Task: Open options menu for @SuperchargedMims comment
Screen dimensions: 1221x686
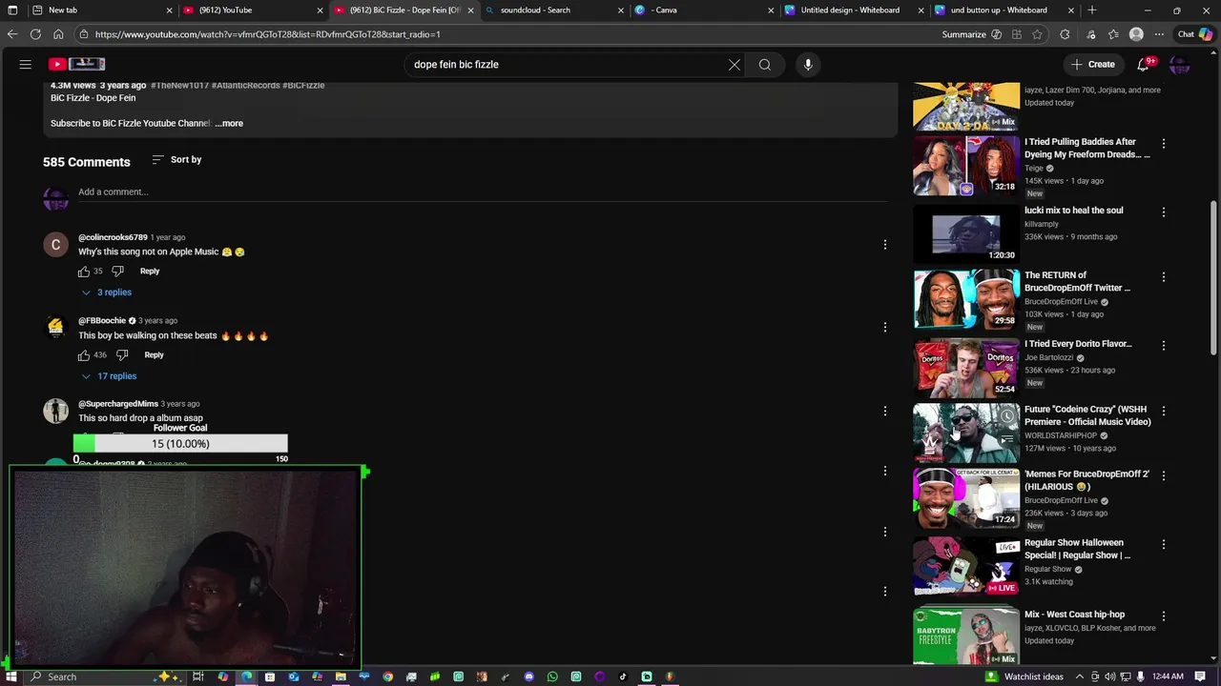Action: pyautogui.click(x=884, y=411)
